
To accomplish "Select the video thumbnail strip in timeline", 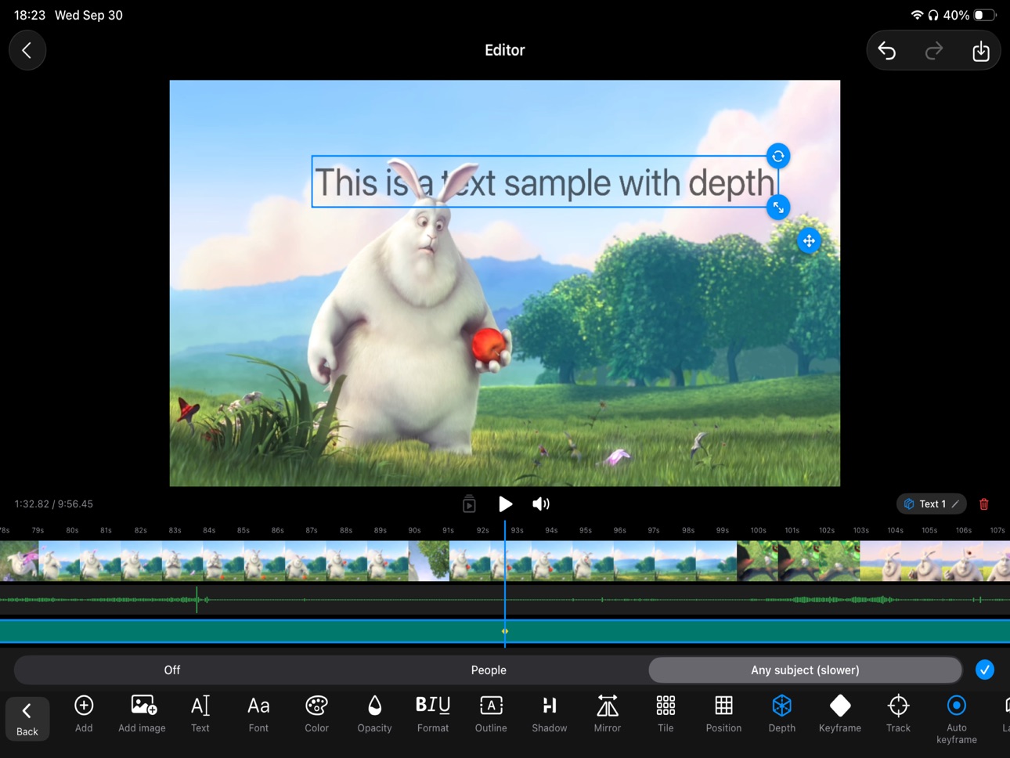I will click(505, 561).
